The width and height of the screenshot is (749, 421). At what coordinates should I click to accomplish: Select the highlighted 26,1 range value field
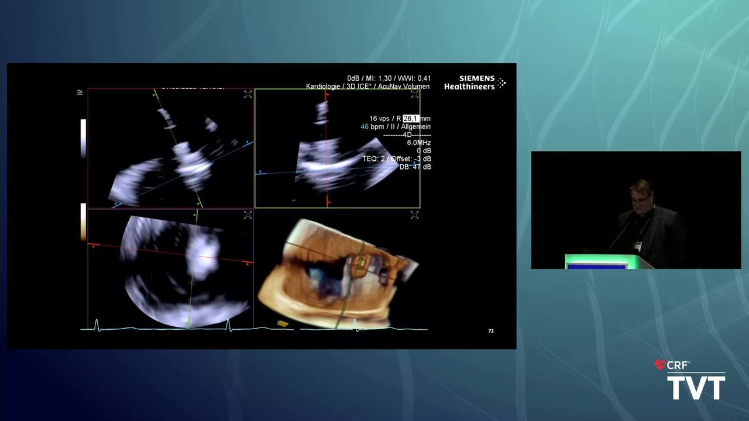[411, 119]
